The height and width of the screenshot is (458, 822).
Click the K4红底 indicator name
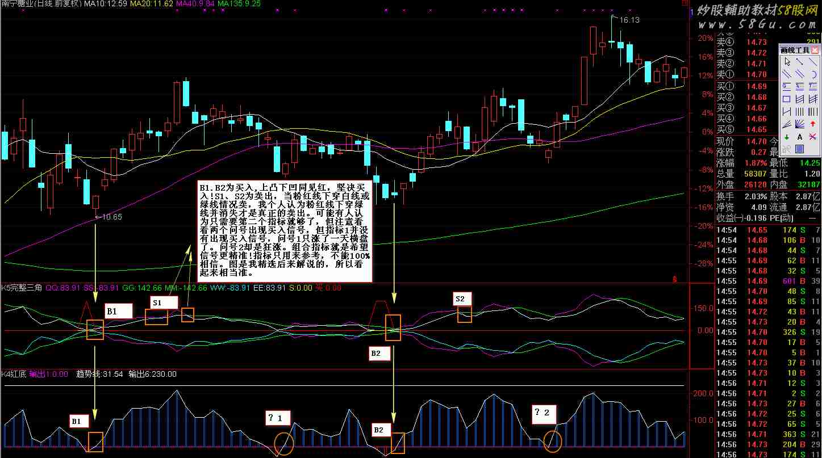pyautogui.click(x=13, y=374)
